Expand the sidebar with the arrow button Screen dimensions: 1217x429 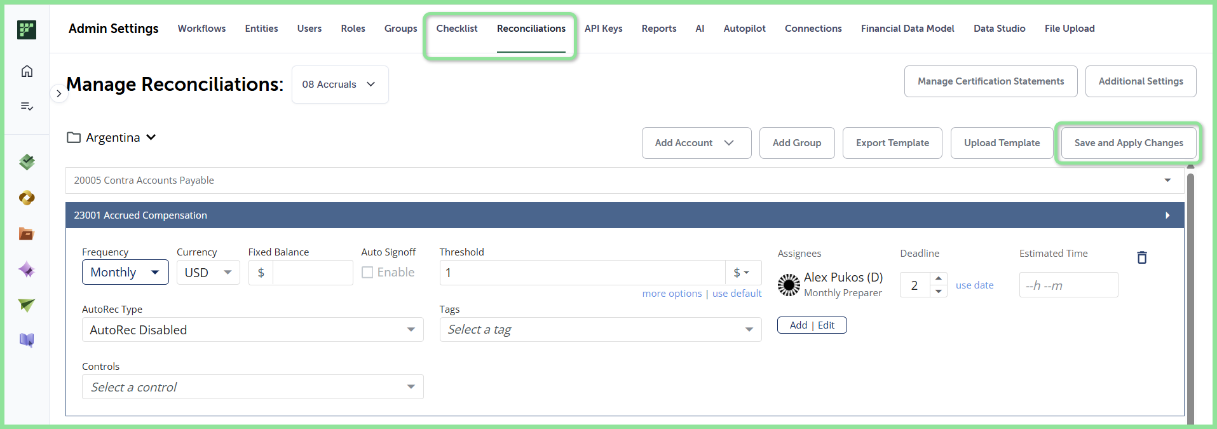click(x=58, y=93)
